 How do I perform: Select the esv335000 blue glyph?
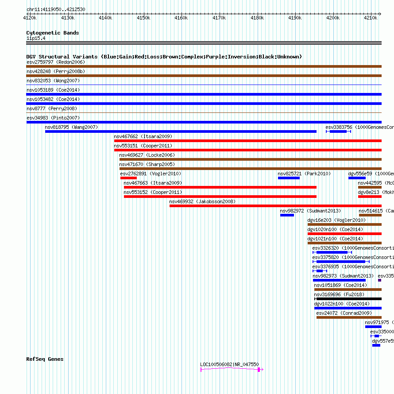(376, 336)
